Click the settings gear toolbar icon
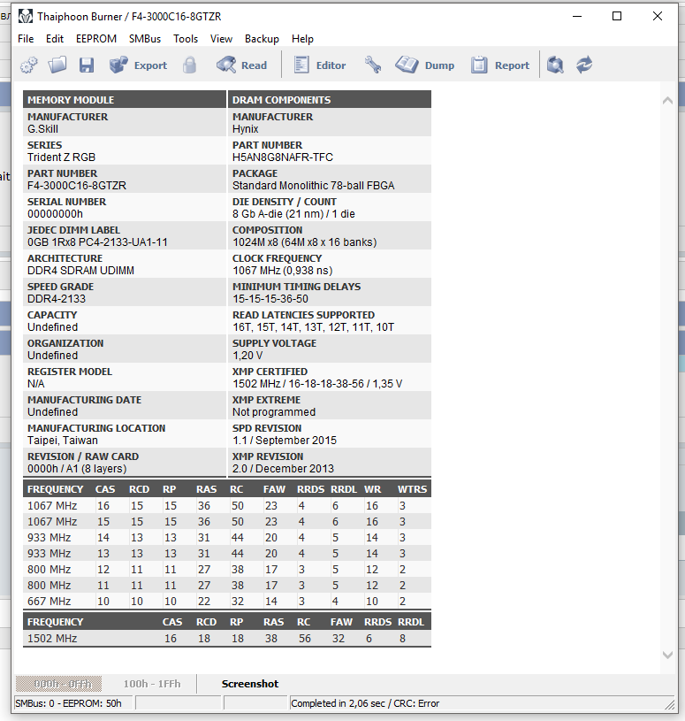Viewport: 685px width, 721px height. point(29,65)
